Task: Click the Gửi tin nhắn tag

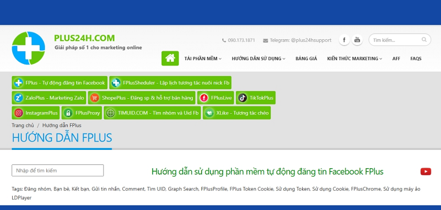Action: click(x=106, y=189)
